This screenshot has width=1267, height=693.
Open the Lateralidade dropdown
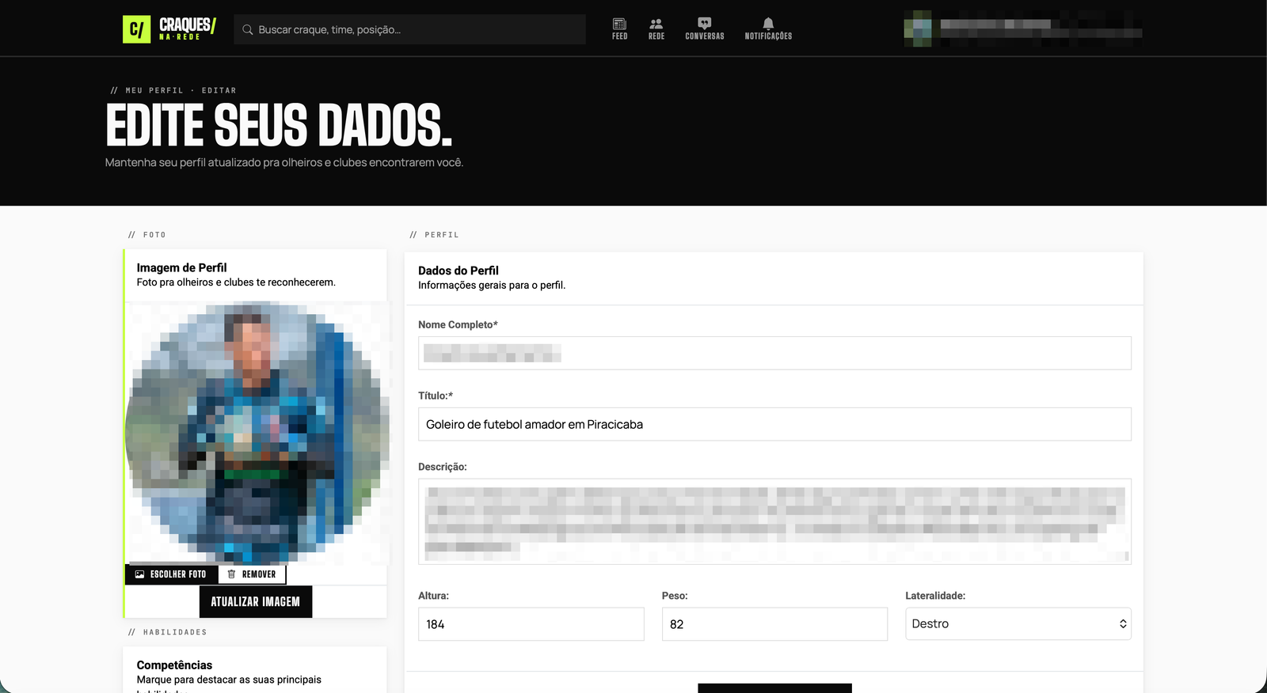[1018, 624]
